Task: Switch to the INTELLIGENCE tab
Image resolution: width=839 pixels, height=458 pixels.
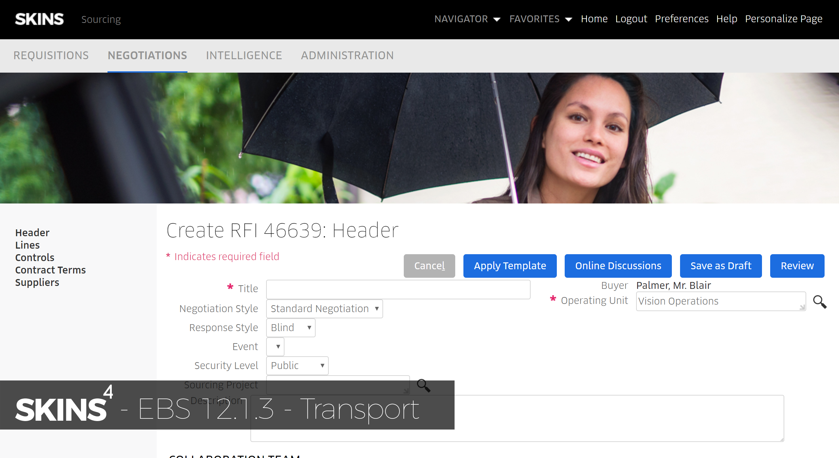Action: point(244,55)
